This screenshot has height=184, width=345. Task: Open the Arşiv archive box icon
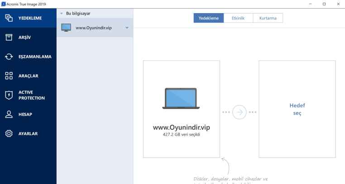tap(9, 37)
